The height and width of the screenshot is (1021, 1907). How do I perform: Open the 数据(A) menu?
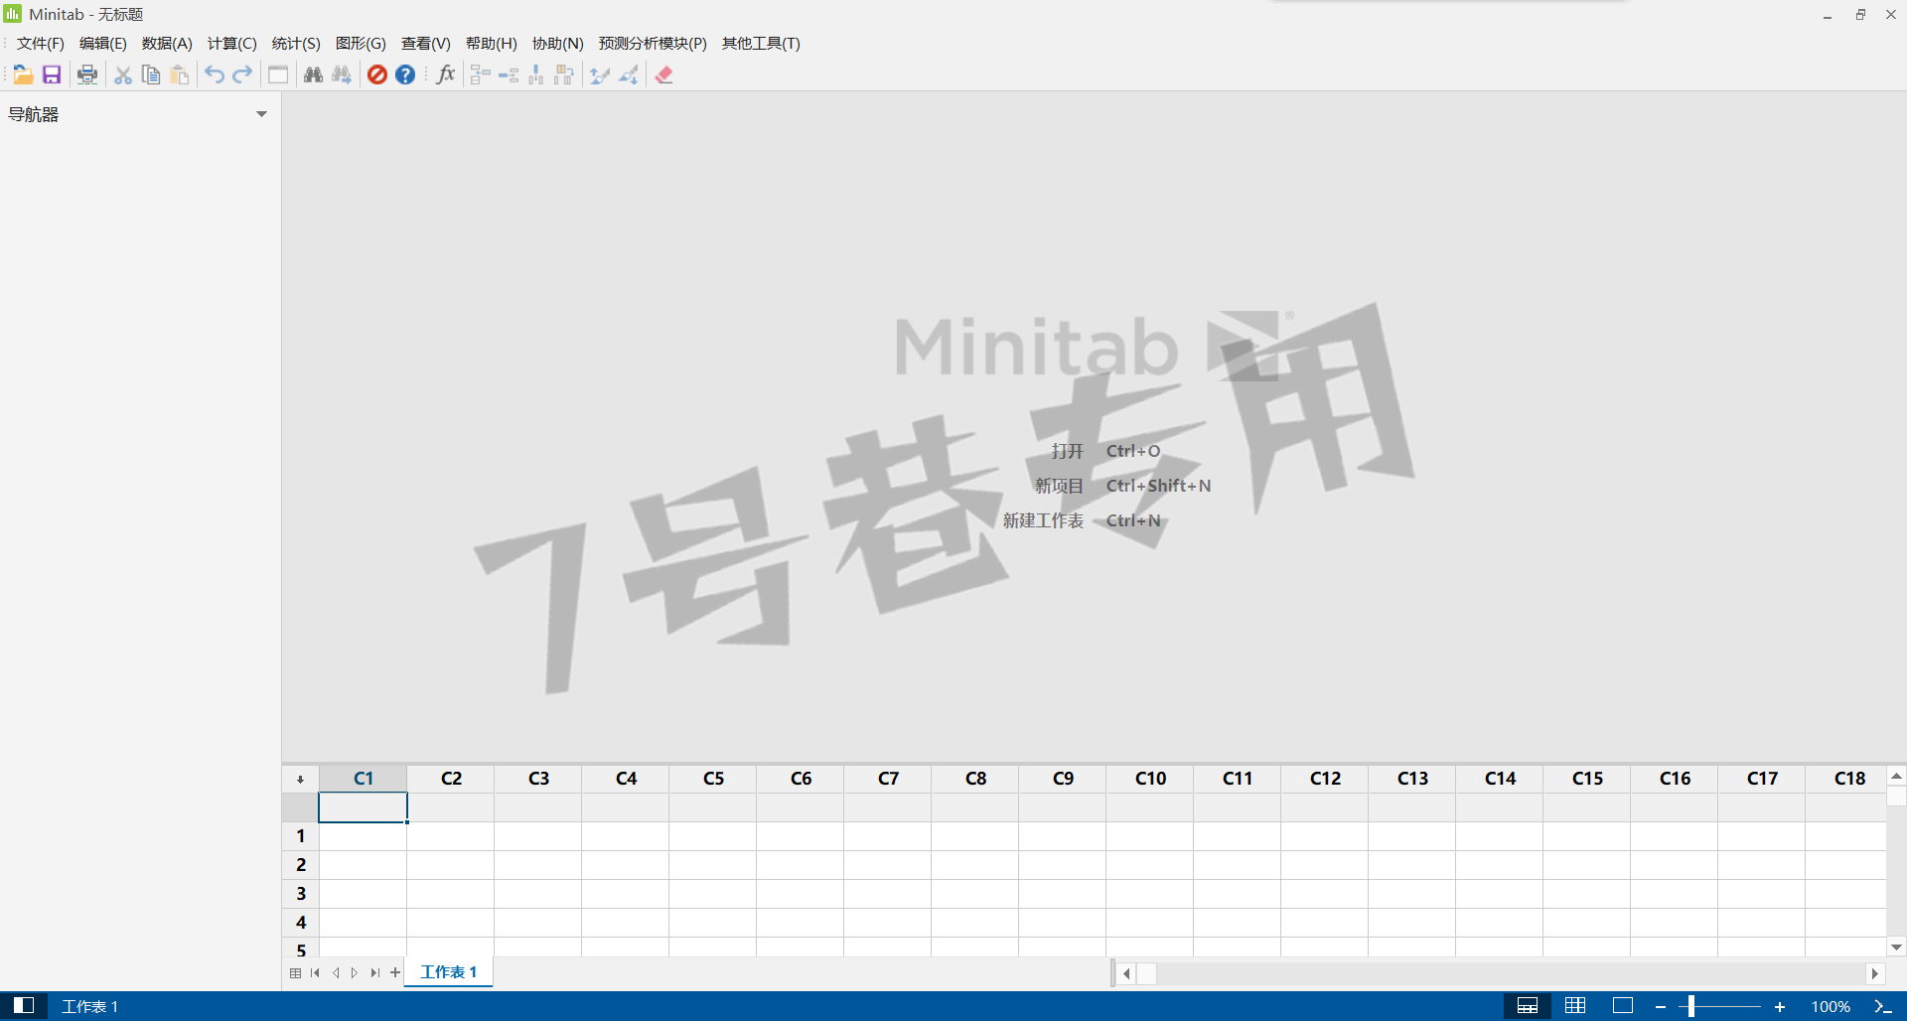pyautogui.click(x=167, y=44)
